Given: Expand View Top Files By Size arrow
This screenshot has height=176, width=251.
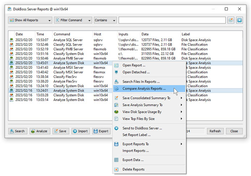Looking at the screenshot, I should [x=182, y=119].
